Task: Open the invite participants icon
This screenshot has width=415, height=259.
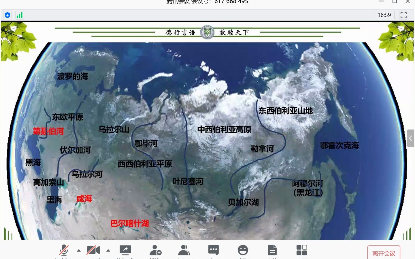Action: (x=155, y=250)
